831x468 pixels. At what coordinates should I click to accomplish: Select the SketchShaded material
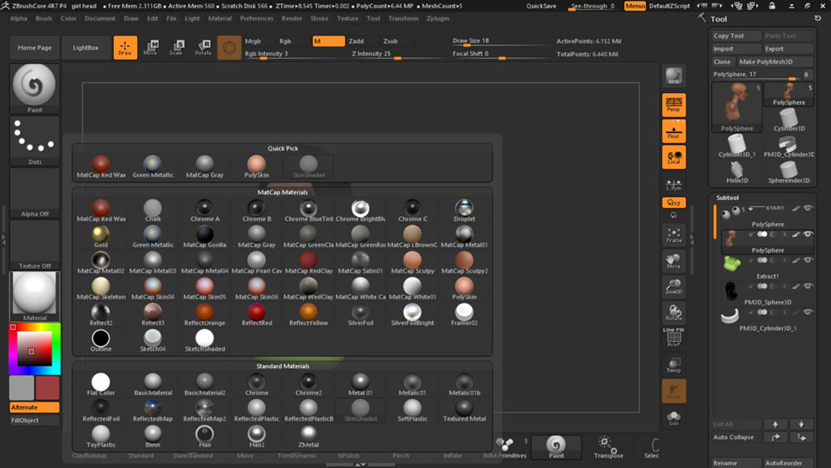(204, 341)
